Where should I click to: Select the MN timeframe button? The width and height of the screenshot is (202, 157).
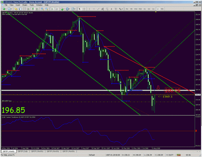pyautogui.click(x=162, y=9)
